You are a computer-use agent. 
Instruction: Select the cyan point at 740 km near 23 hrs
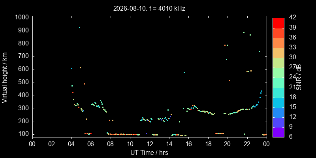(259, 52)
